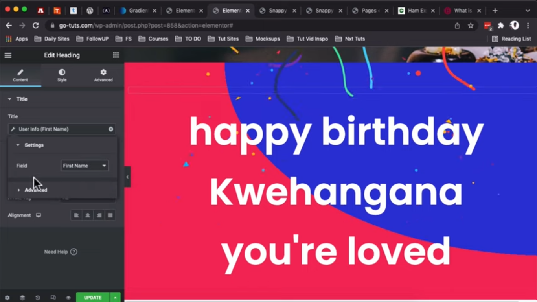Set heading alignment to justified
Viewport: 537px width, 302px height.
tap(110, 215)
